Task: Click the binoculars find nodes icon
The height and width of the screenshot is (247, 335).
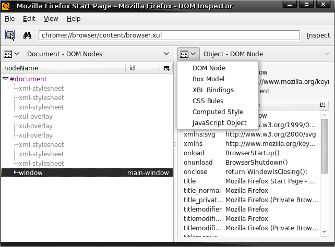Action: pos(28,35)
